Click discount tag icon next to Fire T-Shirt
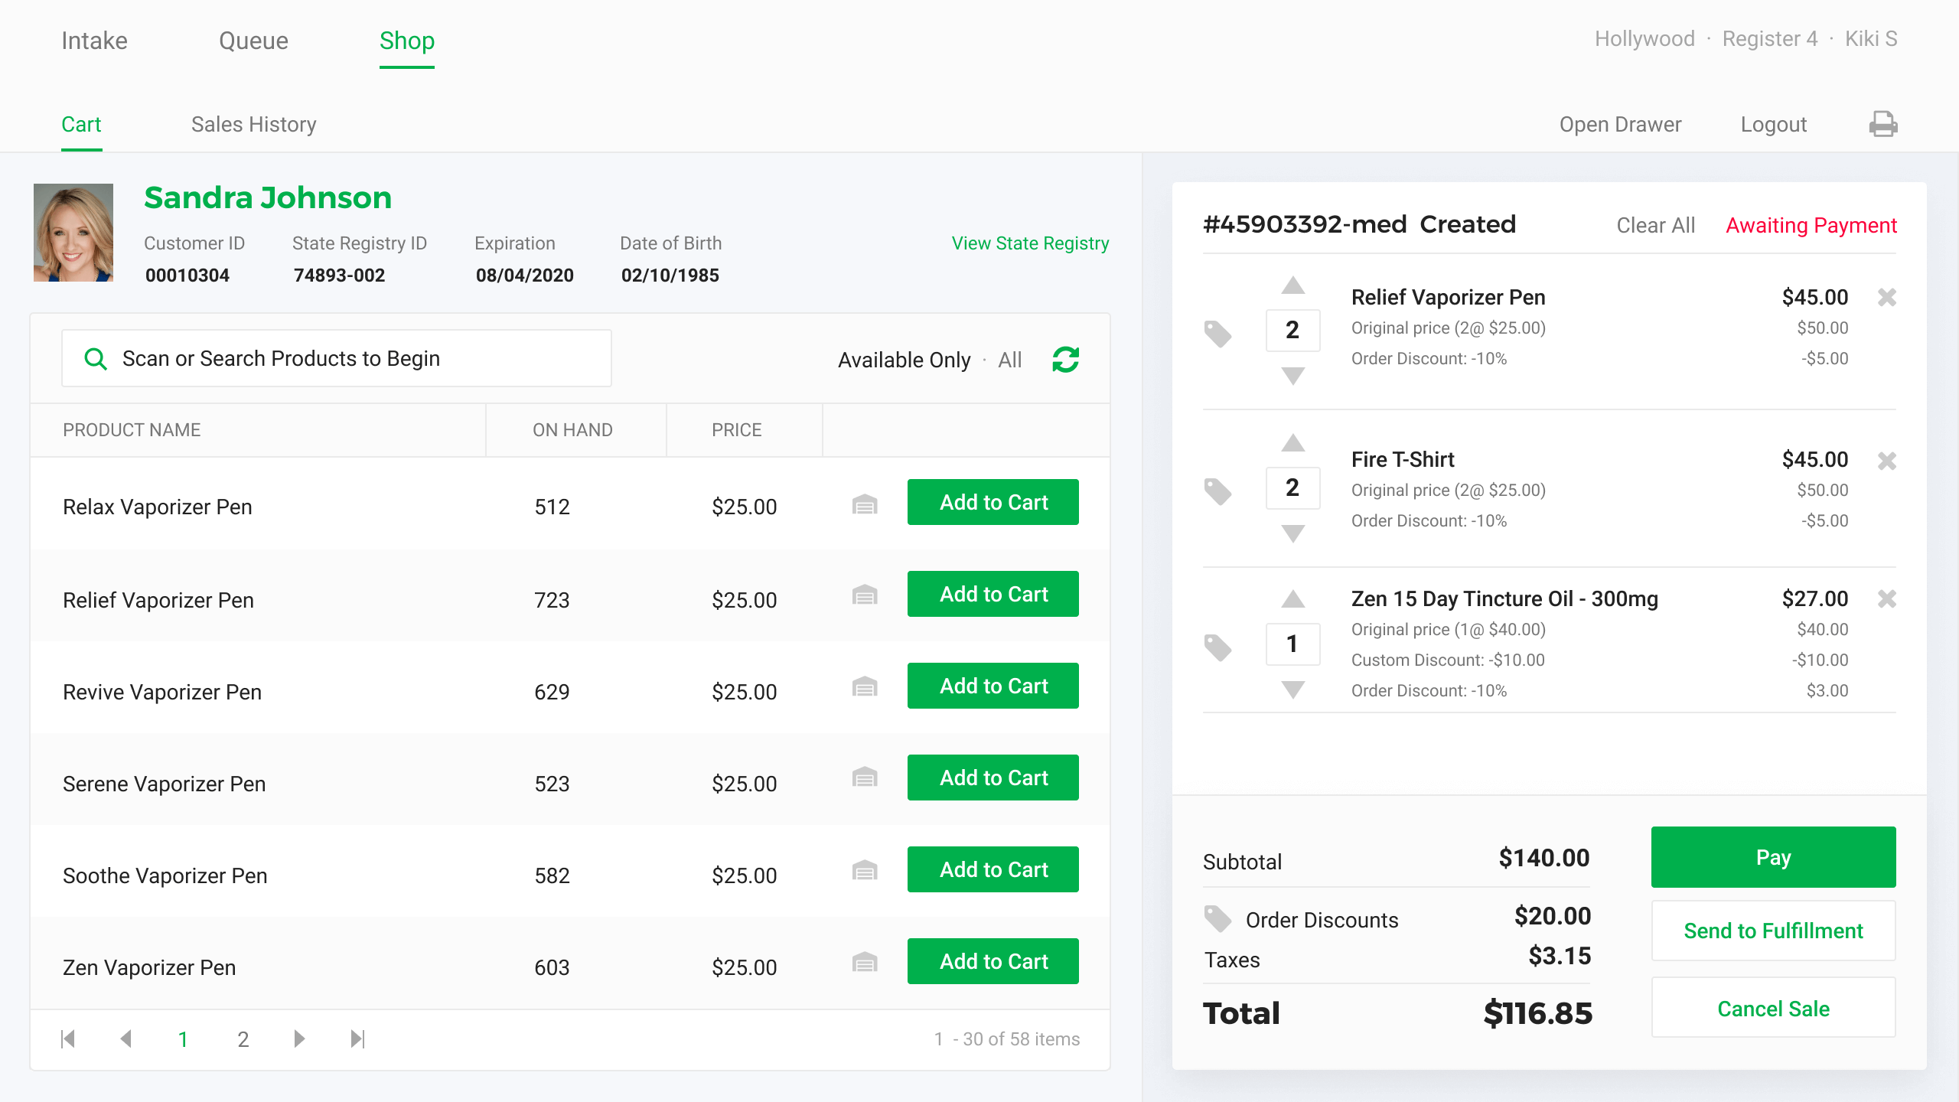The image size is (1959, 1102). [1217, 491]
